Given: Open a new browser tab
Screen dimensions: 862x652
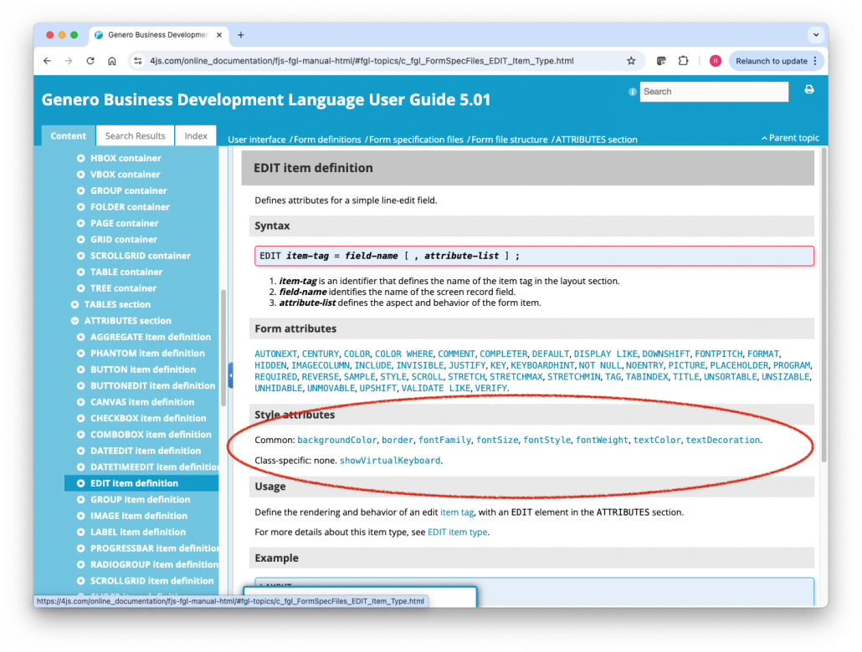Looking at the screenshot, I should click(x=241, y=34).
